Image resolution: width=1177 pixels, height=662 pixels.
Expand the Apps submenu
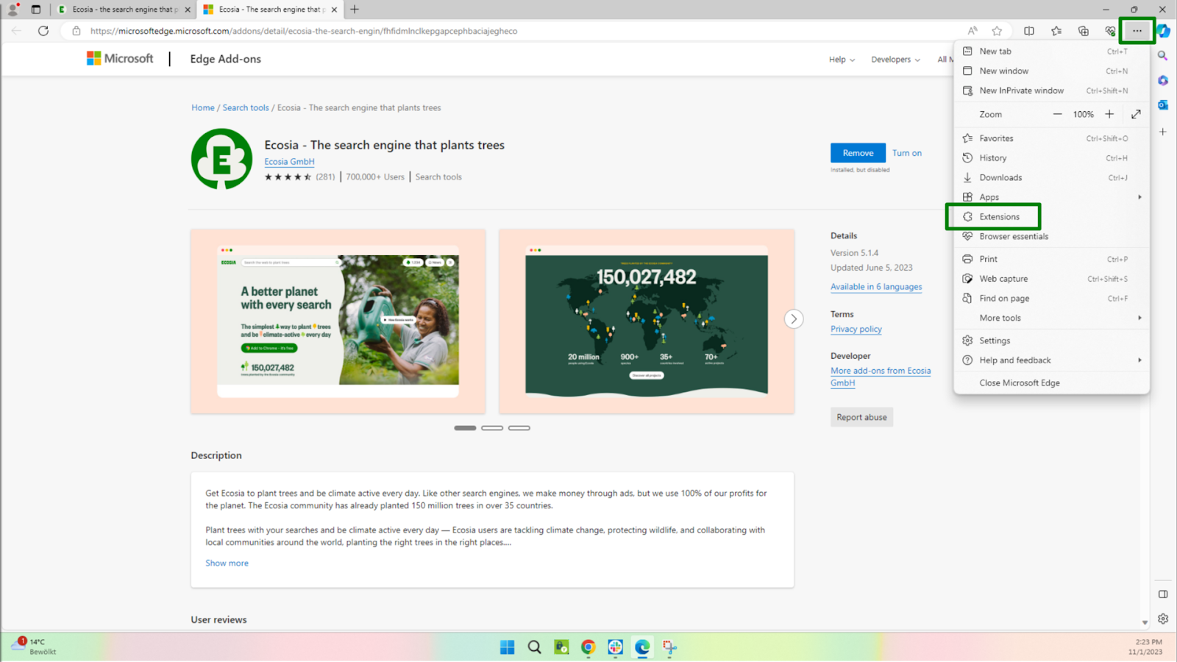pos(1051,197)
